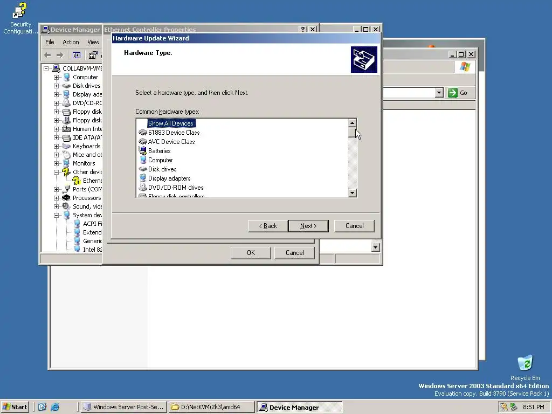Open the Action menu in Device Manager
Screen dimensions: 552x414
pos(71,42)
